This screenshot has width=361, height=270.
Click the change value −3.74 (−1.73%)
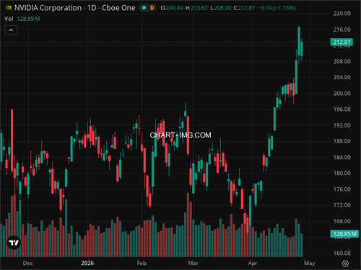(277, 8)
